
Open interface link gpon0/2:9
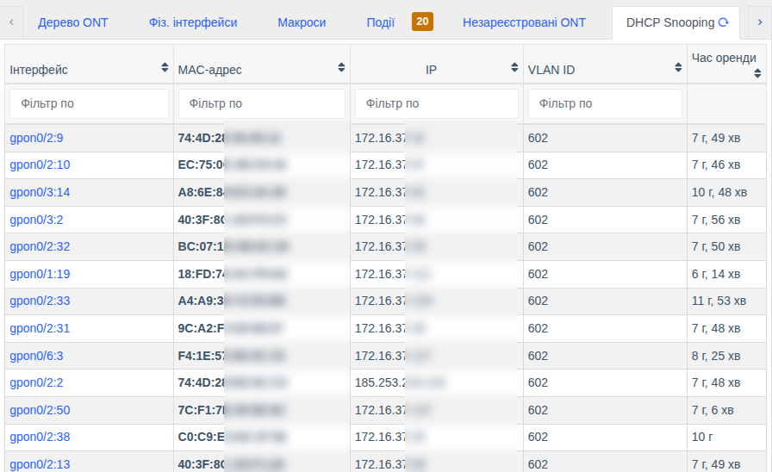[36, 138]
